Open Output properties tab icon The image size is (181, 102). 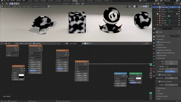pos(154,40)
